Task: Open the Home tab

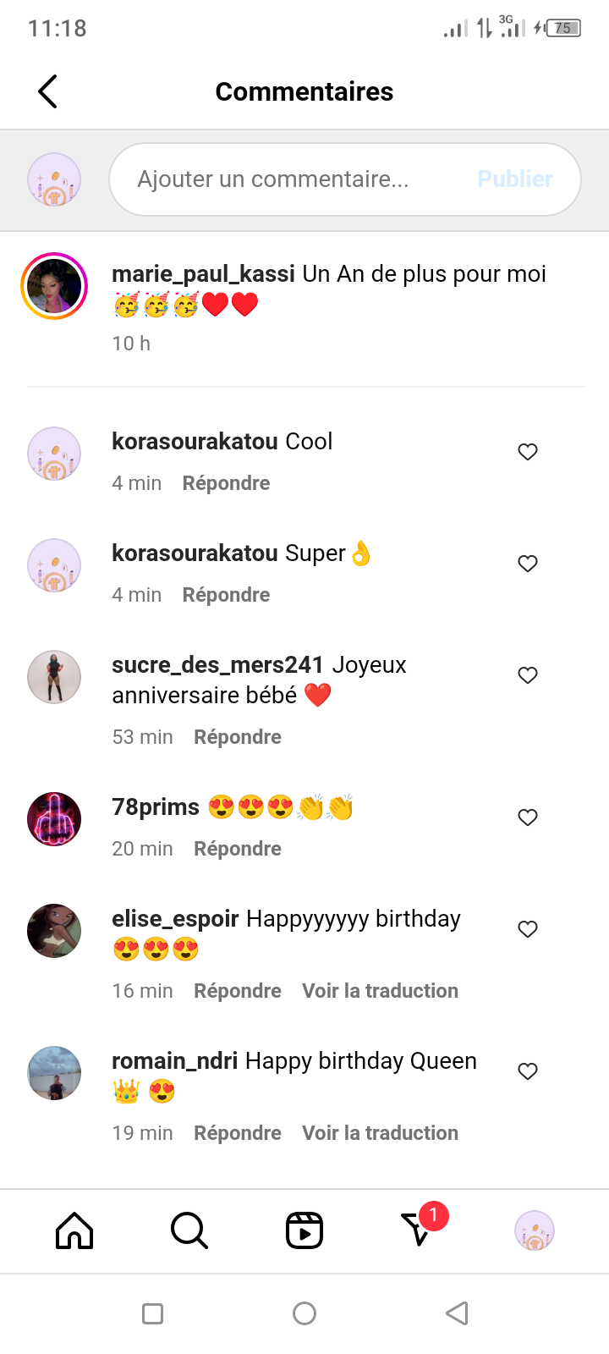Action: pyautogui.click(x=74, y=1230)
